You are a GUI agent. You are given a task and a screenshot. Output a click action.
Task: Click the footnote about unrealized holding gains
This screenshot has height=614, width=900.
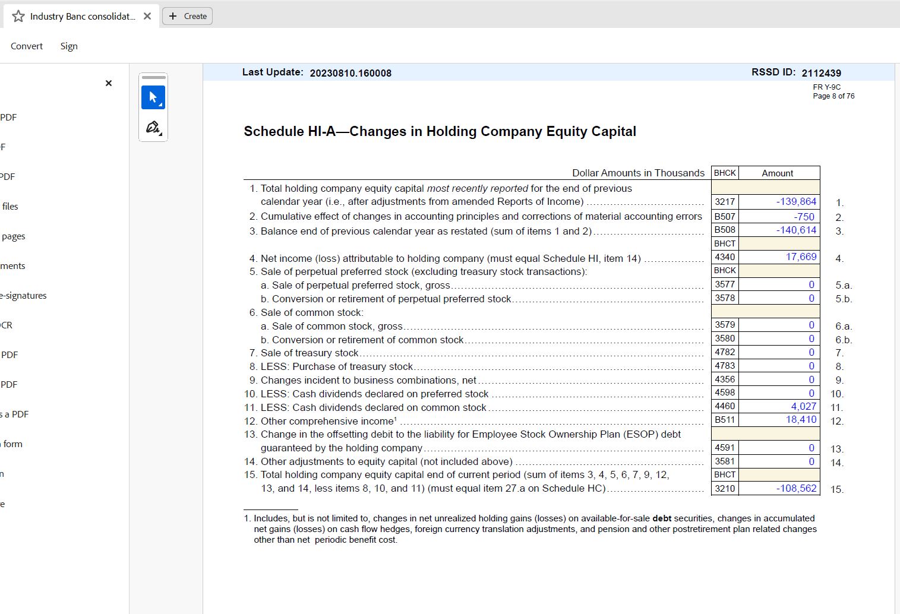(x=530, y=529)
